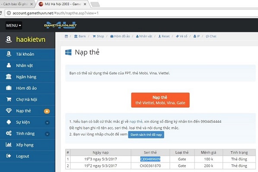Click the site info icon in address bar

coord(9,13)
